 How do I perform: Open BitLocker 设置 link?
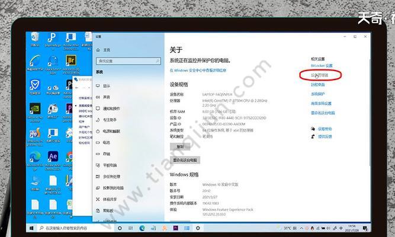[x=322, y=66]
